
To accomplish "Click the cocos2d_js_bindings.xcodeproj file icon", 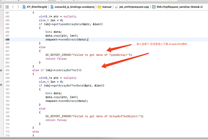I will point(52,7).
